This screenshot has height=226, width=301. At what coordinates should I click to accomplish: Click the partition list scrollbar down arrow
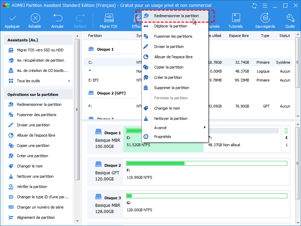click(298, 116)
